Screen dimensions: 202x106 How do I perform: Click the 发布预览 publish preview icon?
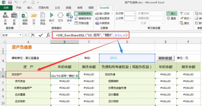click(43, 15)
